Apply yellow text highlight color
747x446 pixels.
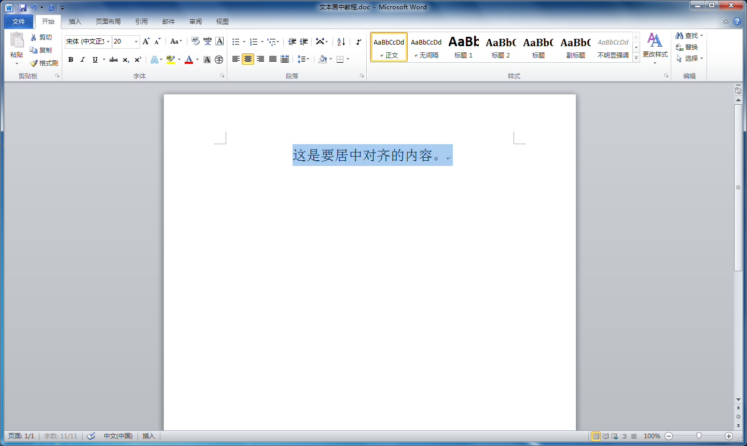click(171, 60)
